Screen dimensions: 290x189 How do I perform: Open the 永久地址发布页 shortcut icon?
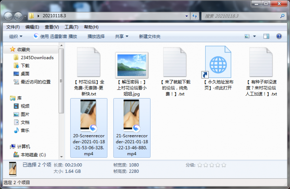click(218, 62)
